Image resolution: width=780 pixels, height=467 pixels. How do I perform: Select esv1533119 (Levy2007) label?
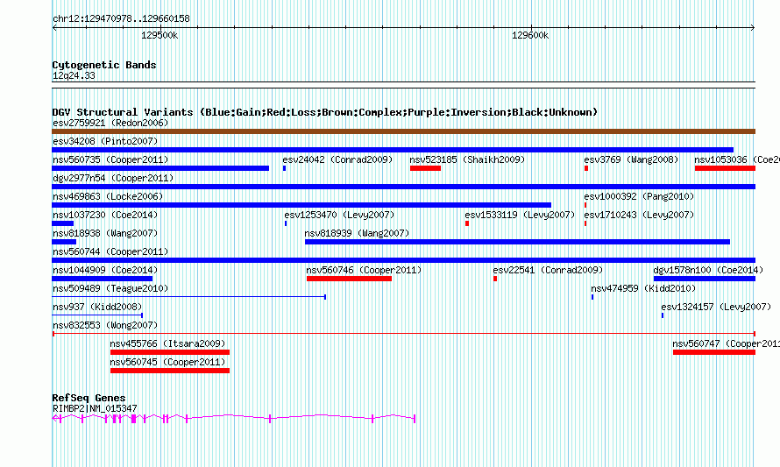(x=520, y=215)
